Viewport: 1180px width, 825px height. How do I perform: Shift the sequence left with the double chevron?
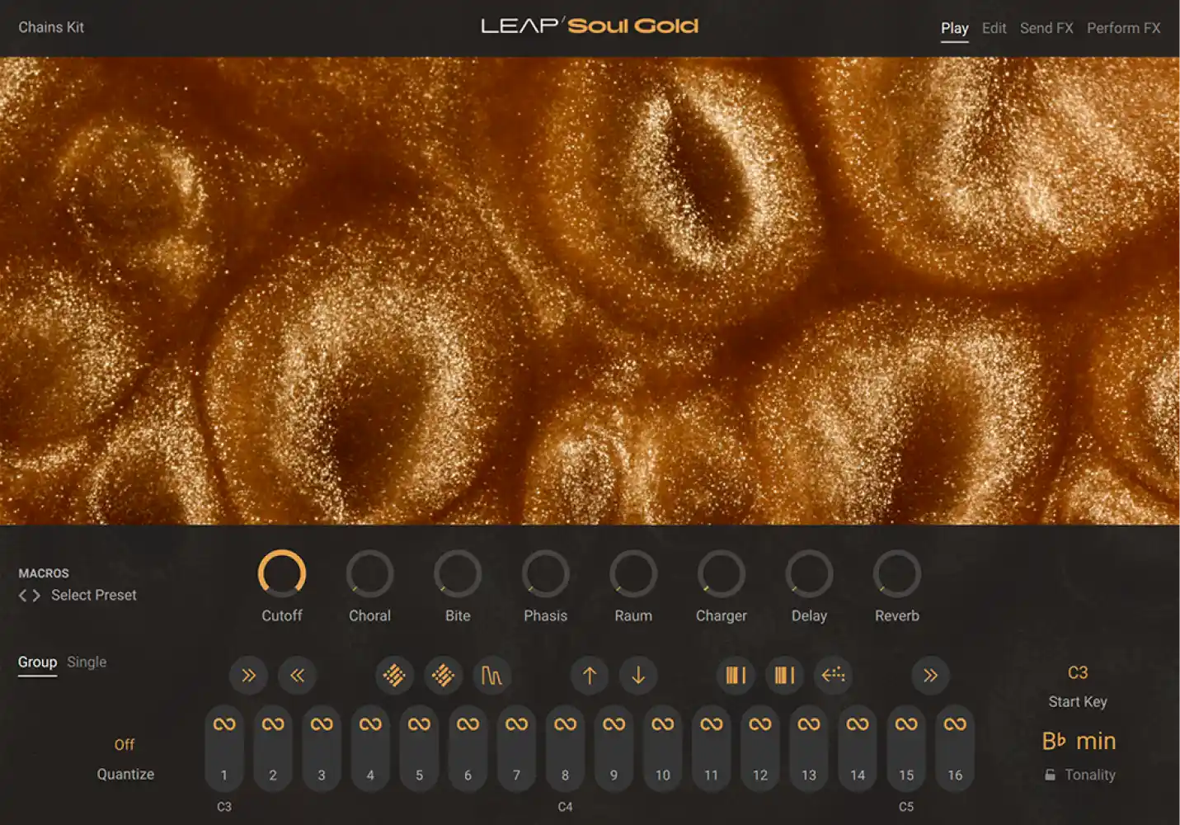[297, 675]
